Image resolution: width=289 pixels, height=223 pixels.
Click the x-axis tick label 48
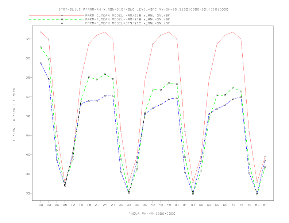tap(169, 205)
